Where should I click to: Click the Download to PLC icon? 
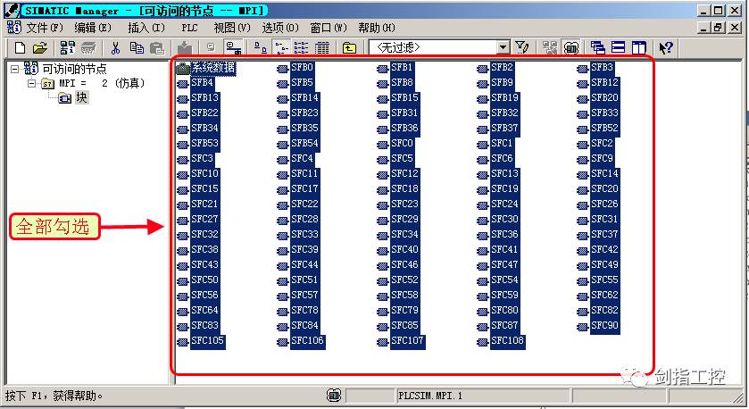tap(185, 47)
